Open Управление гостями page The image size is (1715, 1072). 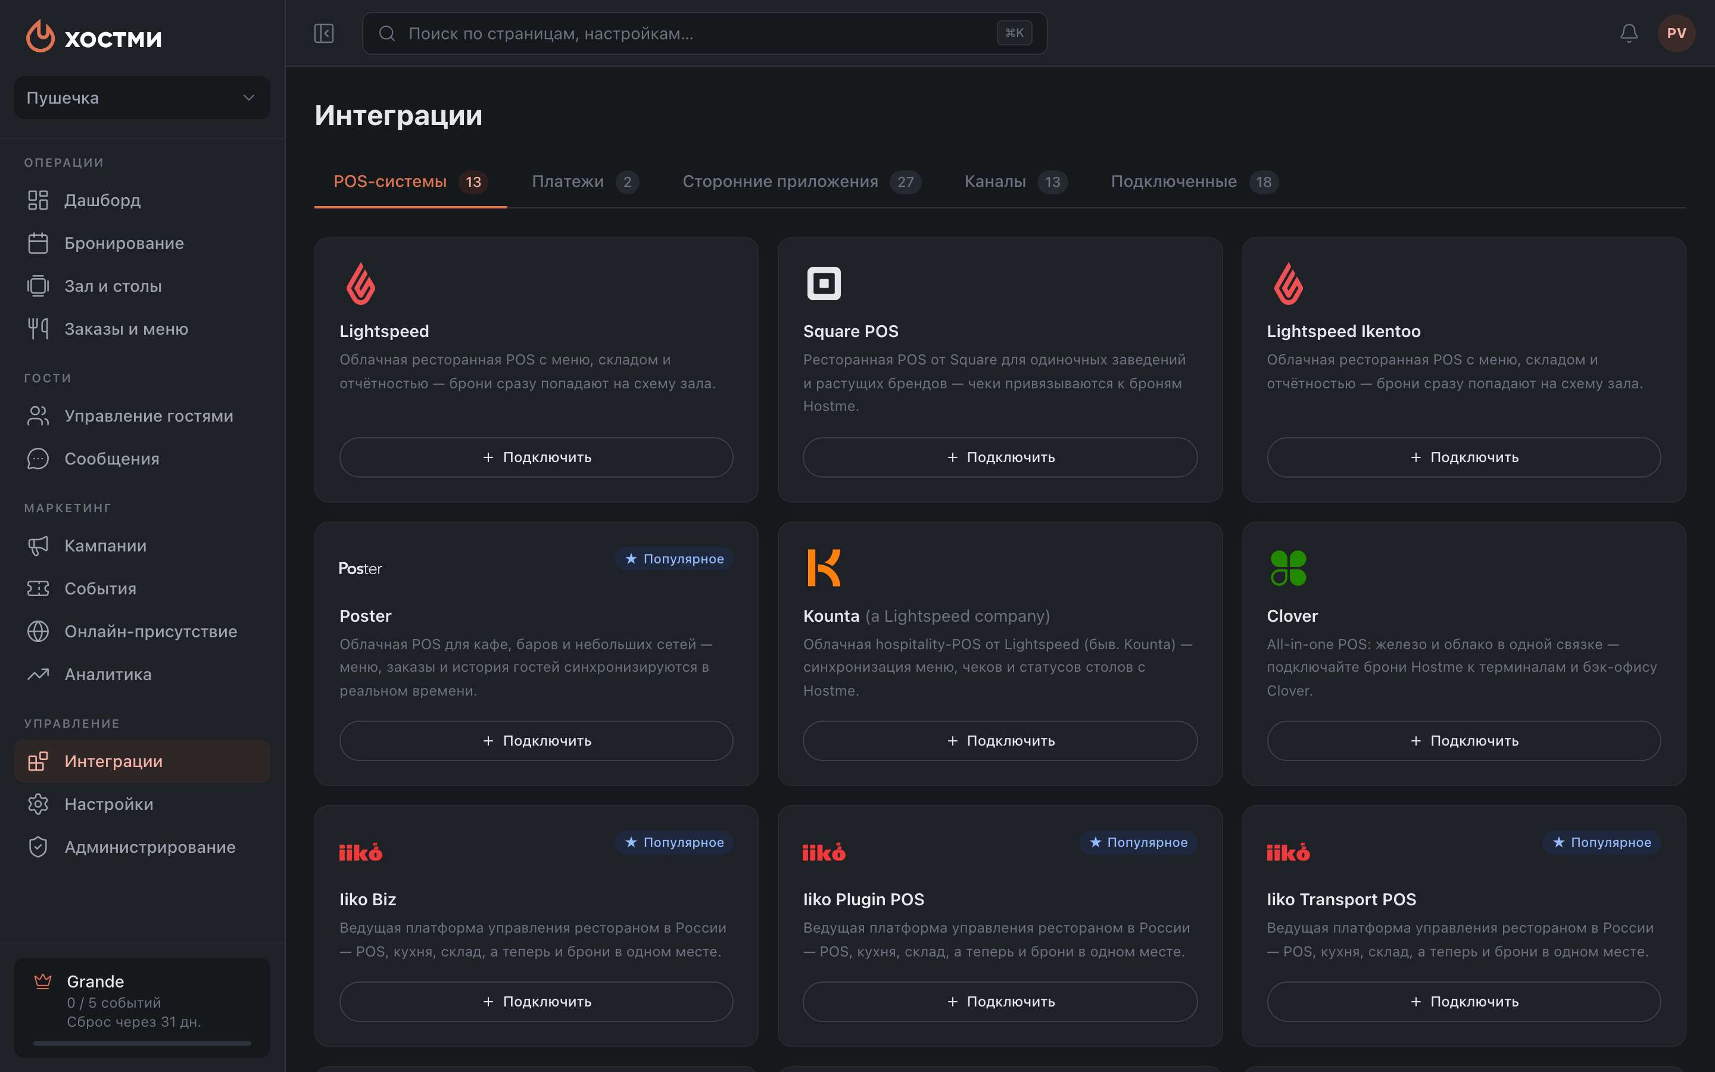(142, 416)
